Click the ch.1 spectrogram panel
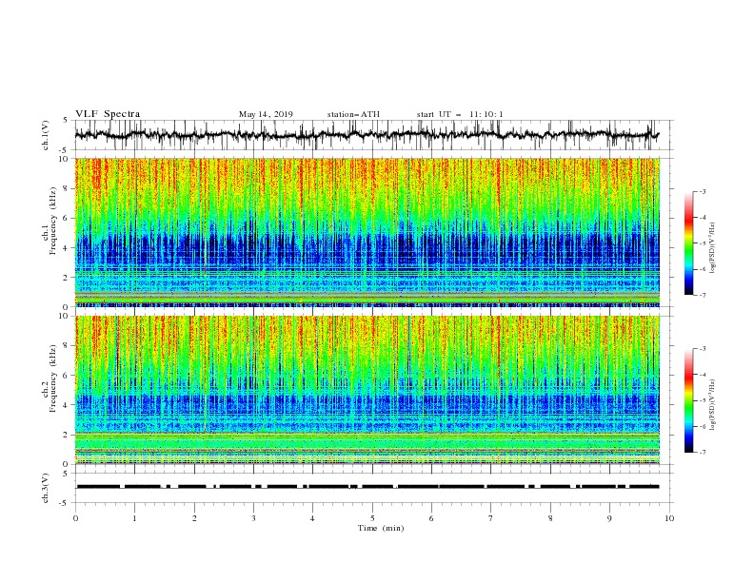This screenshot has width=754, height=582. 367,232
